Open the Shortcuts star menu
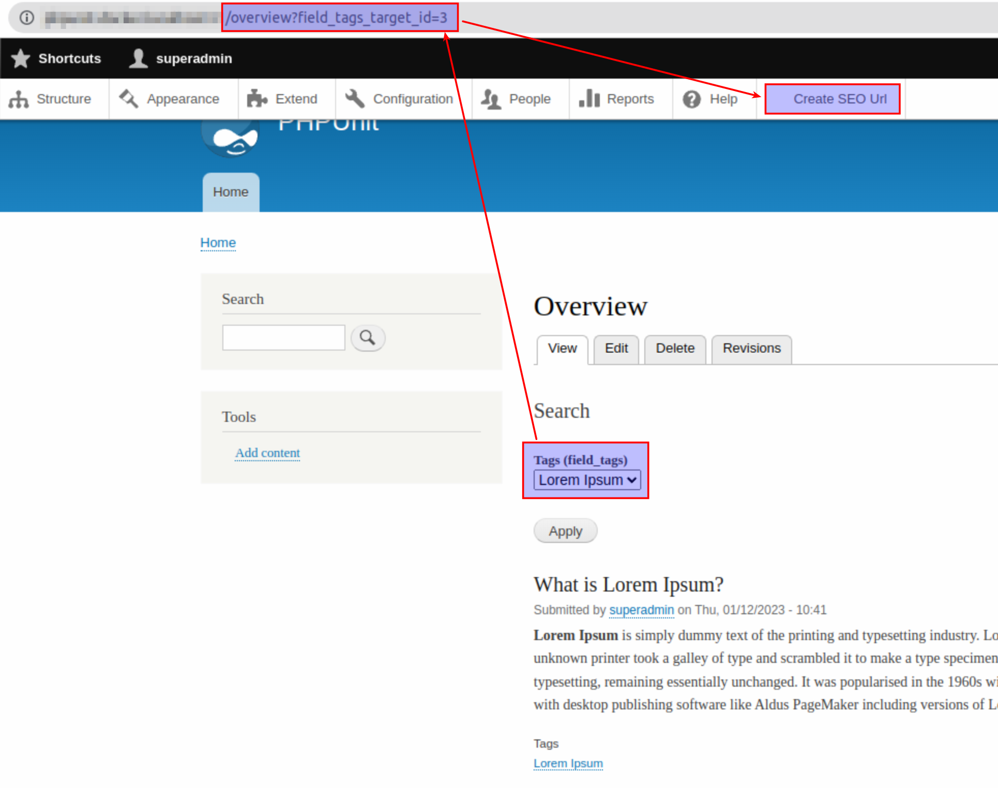Viewport: 998px width, 788px height. (20, 58)
